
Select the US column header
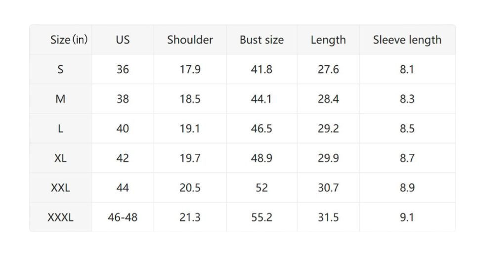coord(123,40)
